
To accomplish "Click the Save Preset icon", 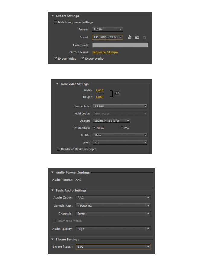I will coord(130,37).
